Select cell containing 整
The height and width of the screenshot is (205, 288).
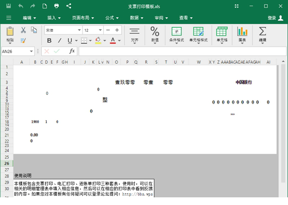[105, 100]
